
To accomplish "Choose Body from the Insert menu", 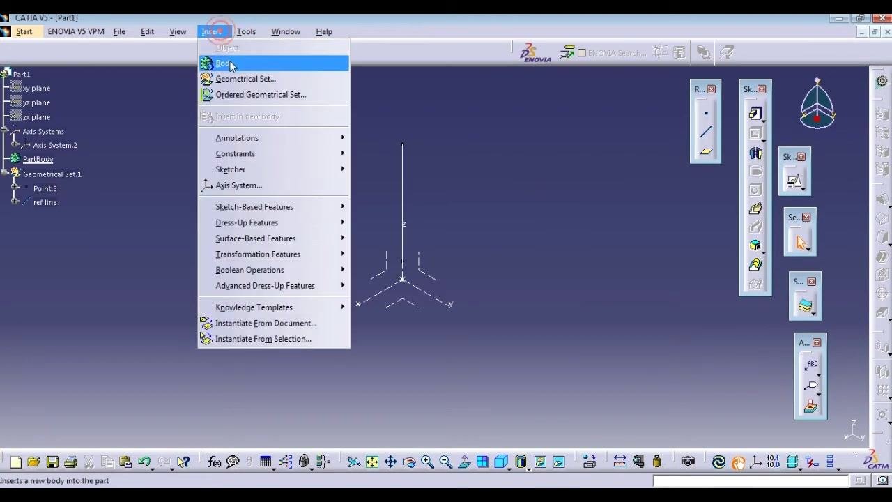I will 273,63.
